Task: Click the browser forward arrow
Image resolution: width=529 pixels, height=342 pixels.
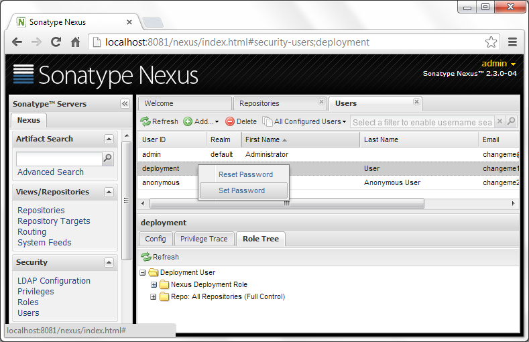Action: point(36,42)
